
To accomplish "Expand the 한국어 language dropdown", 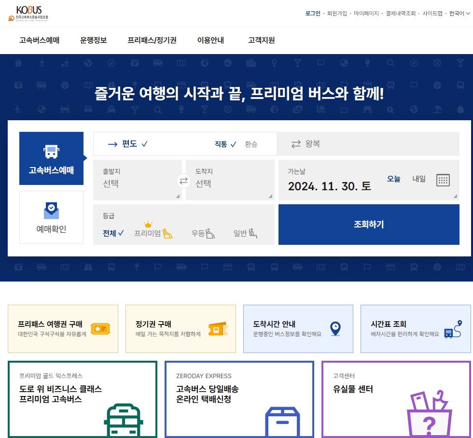I will (459, 13).
